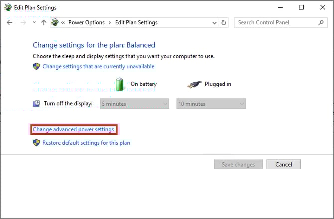Open the recent locations chevron

[34, 23]
